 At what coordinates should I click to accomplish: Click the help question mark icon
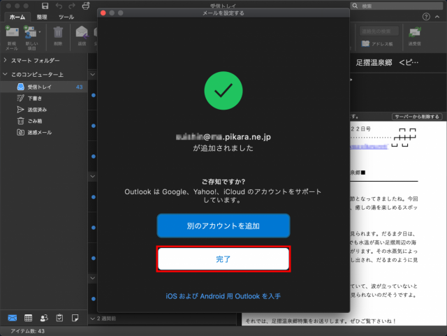[426, 17]
